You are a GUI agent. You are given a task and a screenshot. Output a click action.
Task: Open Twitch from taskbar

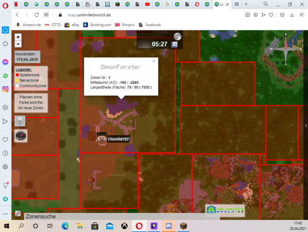coord(154,226)
